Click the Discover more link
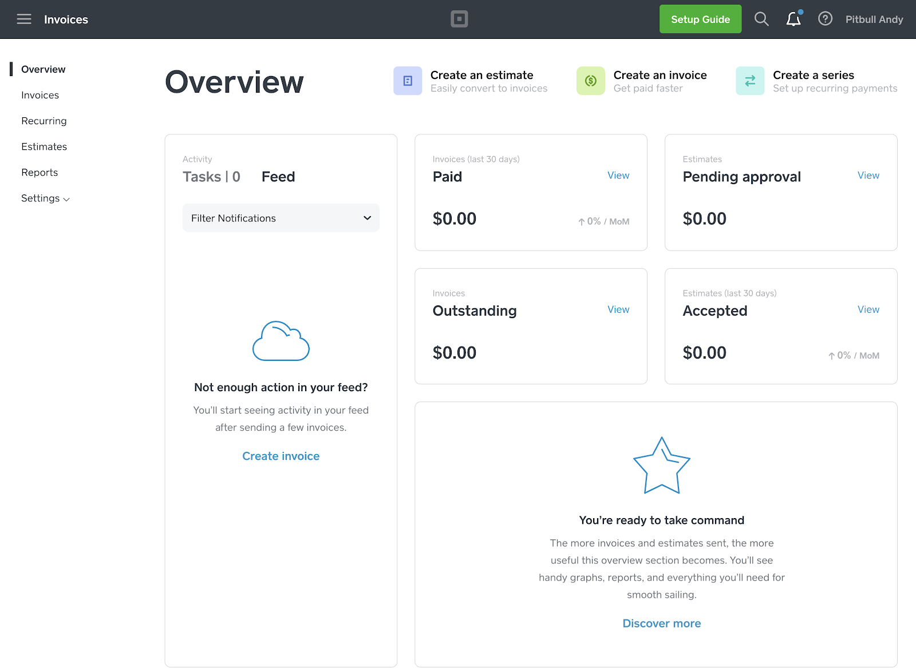Image resolution: width=916 pixels, height=672 pixels. coord(661,623)
